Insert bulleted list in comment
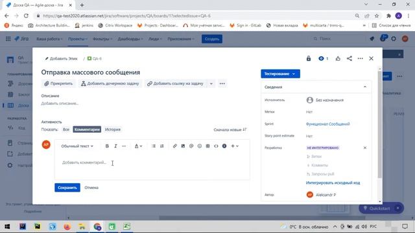The image size is (415, 233). (x=154, y=146)
